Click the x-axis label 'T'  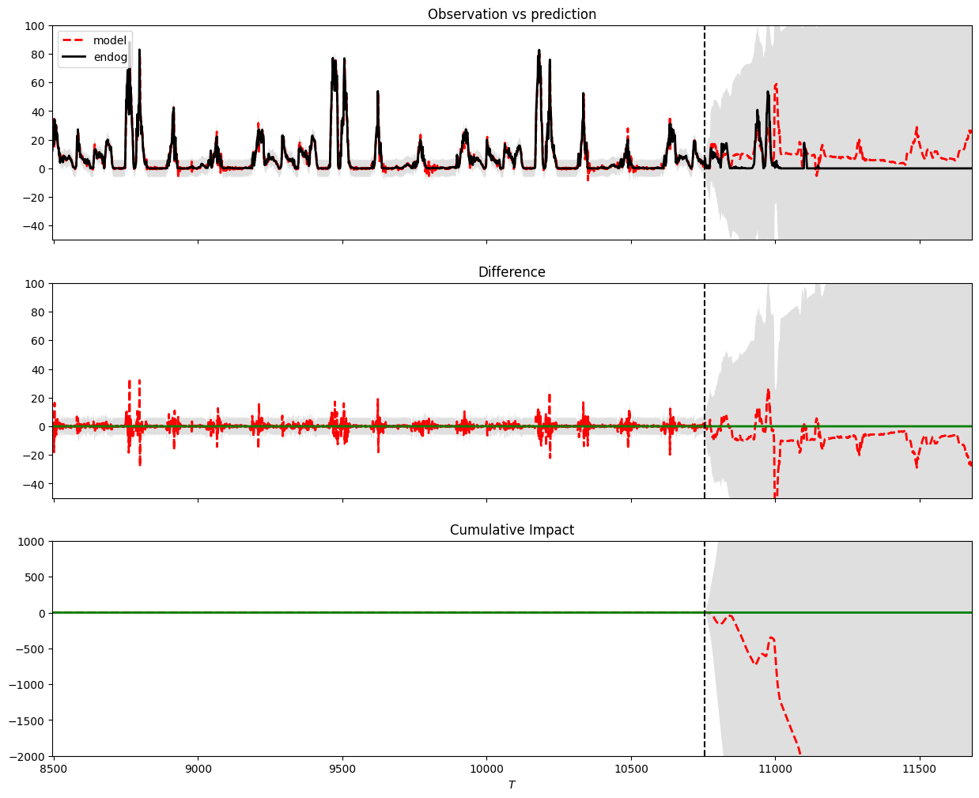pyautogui.click(x=512, y=785)
